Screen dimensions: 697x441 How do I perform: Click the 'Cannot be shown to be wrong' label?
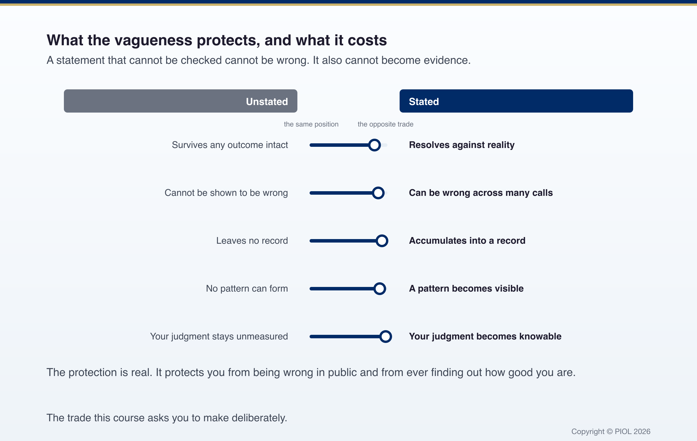226,193
